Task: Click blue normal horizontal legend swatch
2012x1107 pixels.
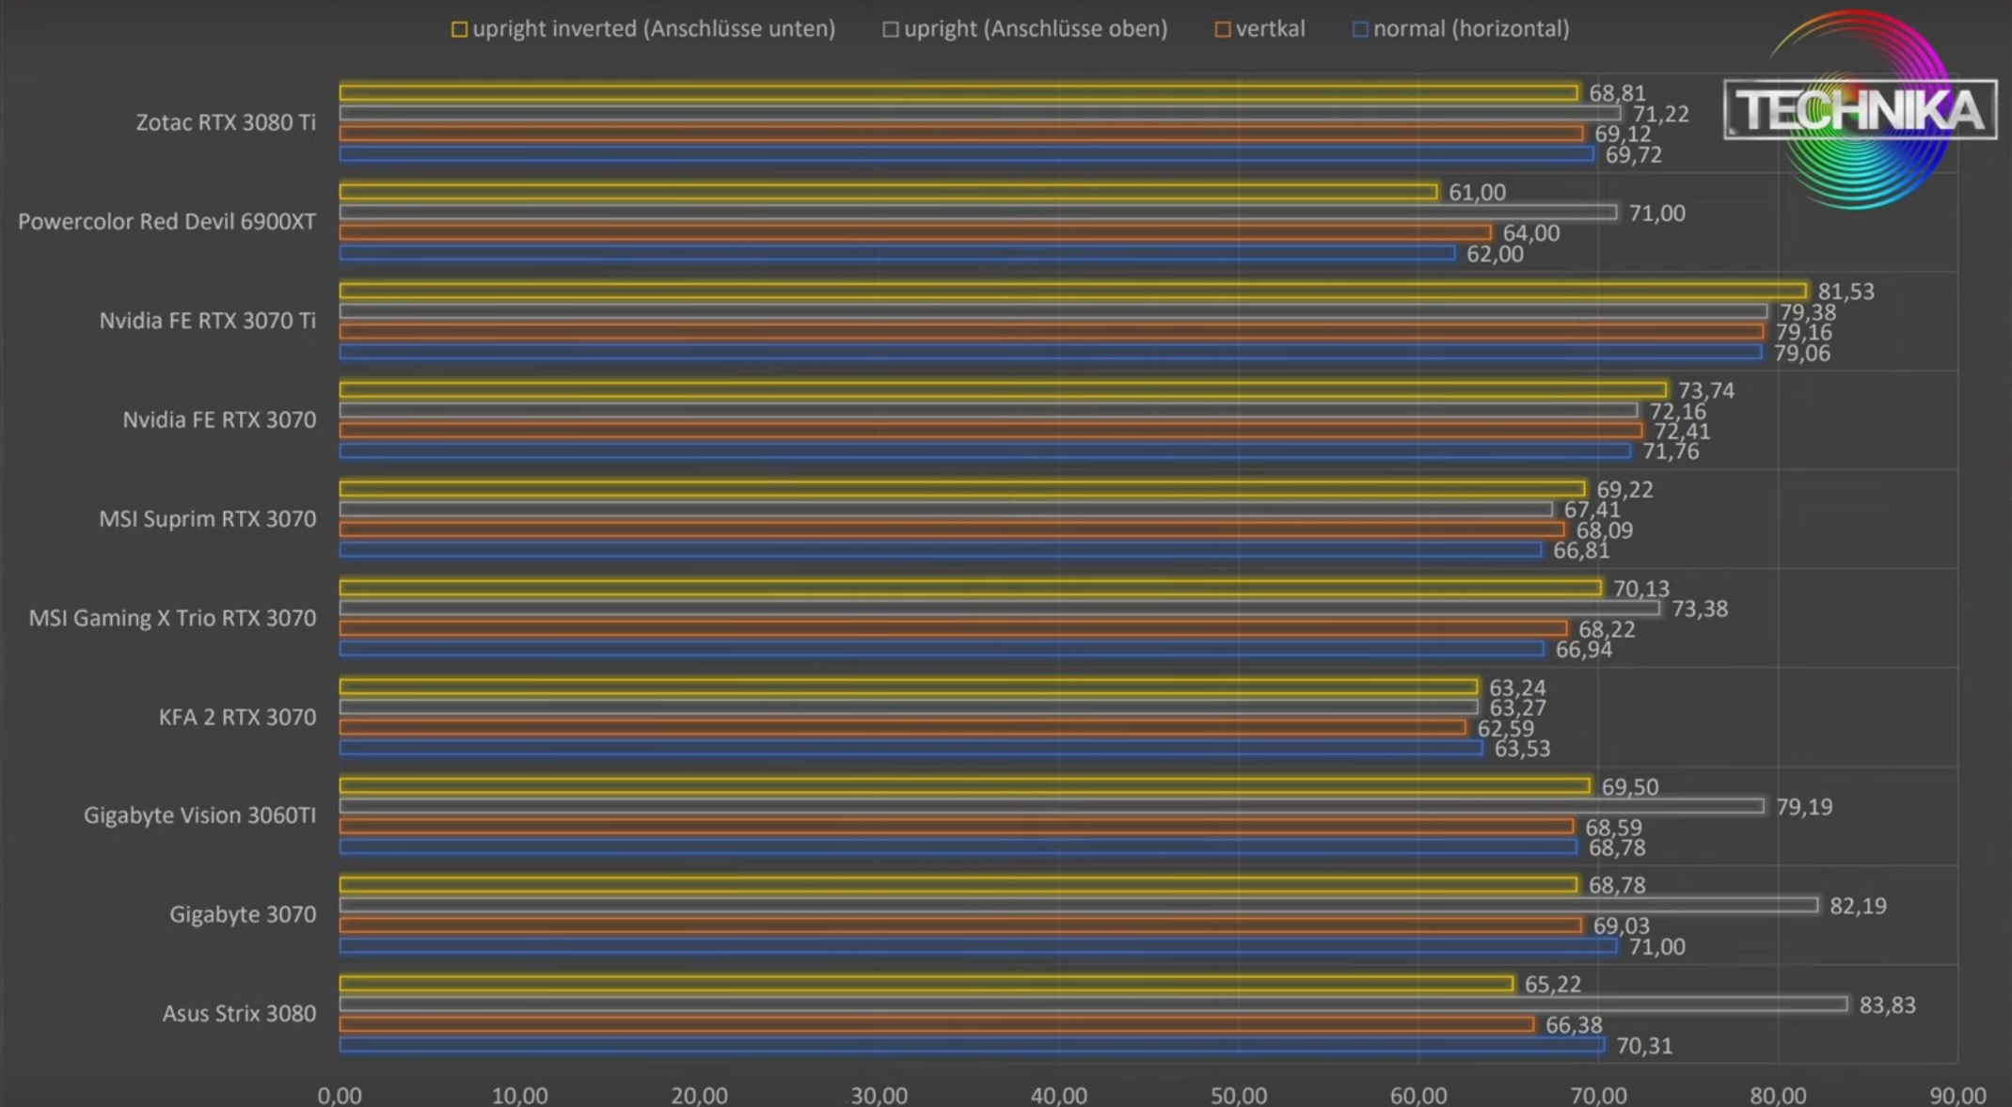Action: [x=1359, y=30]
